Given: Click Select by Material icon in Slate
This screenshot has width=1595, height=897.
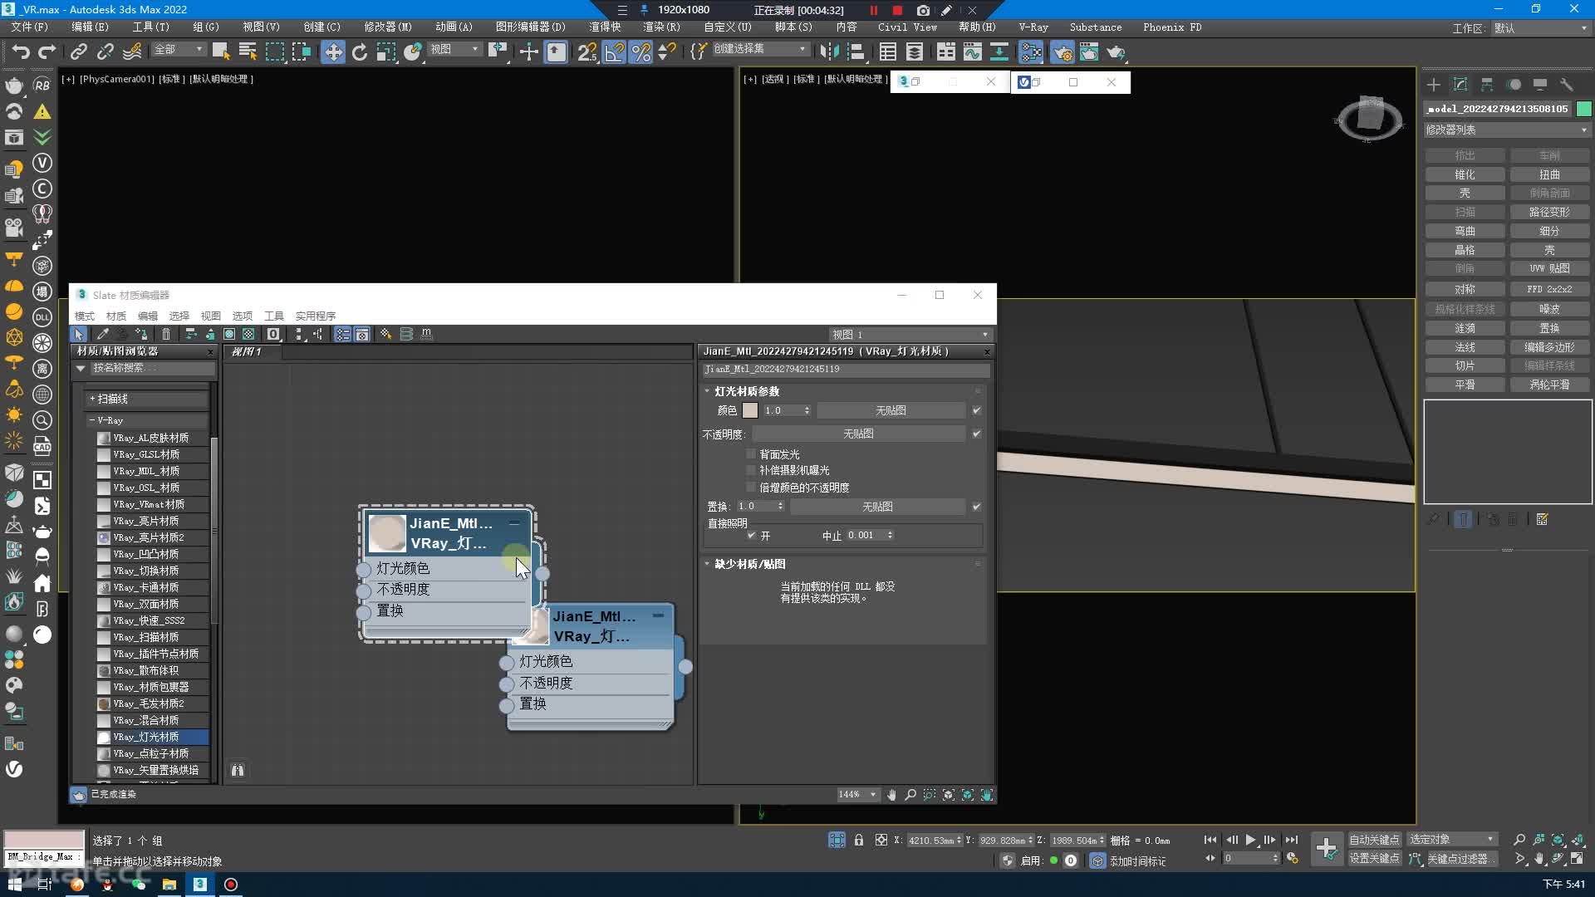Looking at the screenshot, I should coord(385,334).
